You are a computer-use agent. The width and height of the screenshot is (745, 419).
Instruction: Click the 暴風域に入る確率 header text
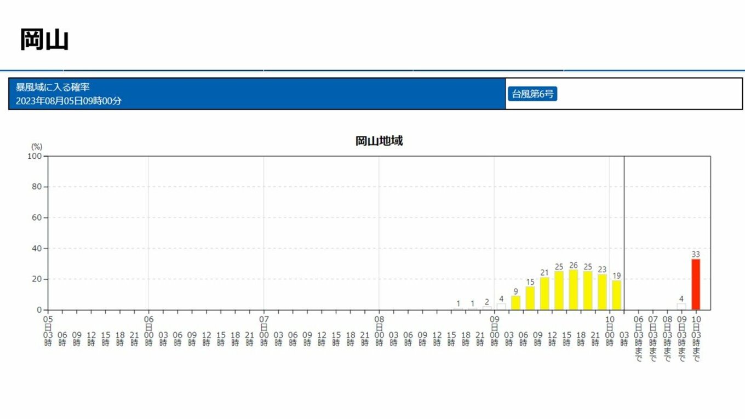click(x=53, y=88)
